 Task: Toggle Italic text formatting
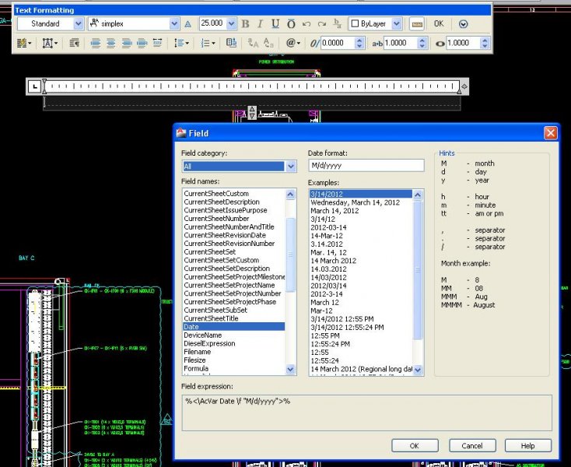pyautogui.click(x=260, y=24)
